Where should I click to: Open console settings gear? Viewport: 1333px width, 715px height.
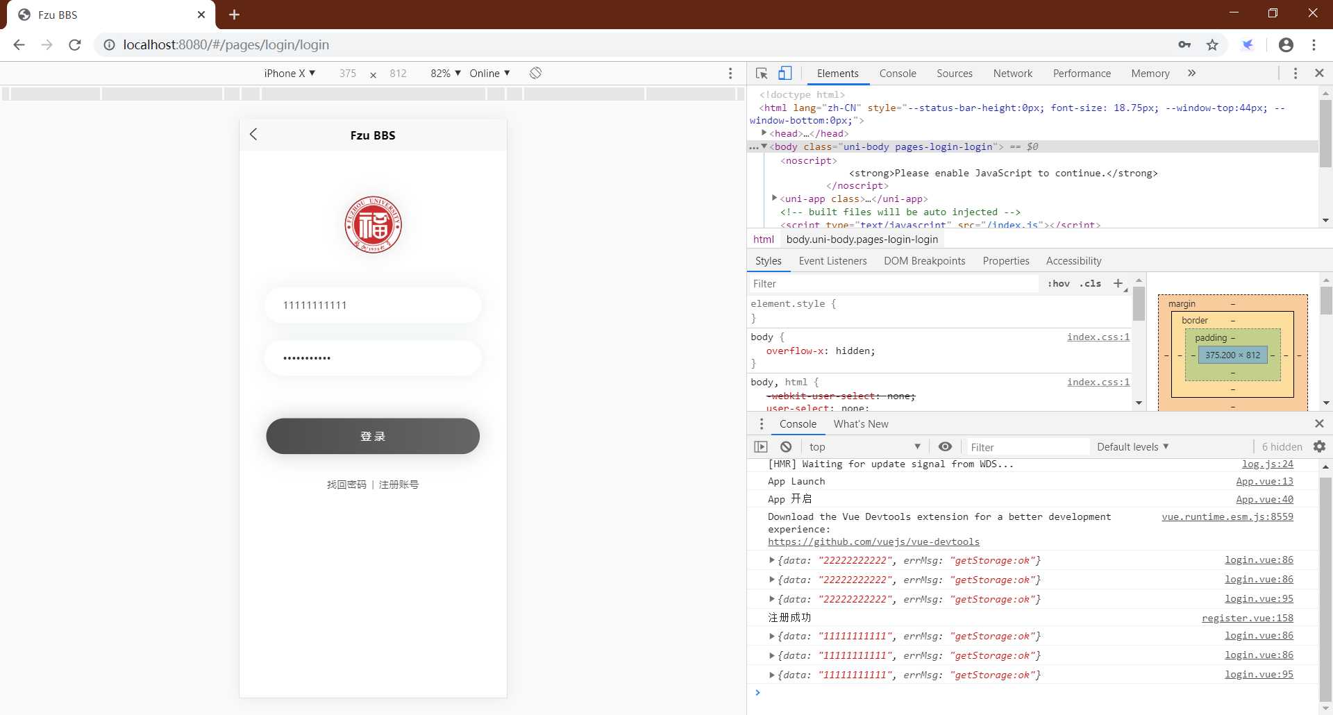tap(1319, 446)
